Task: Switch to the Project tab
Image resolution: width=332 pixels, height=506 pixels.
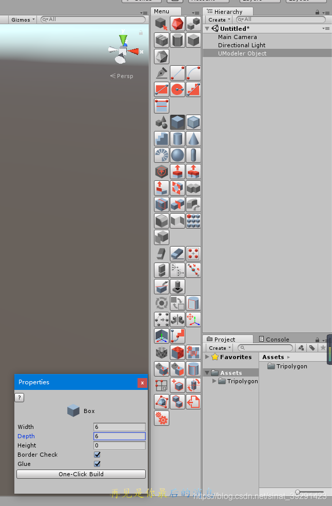Action: pyautogui.click(x=228, y=340)
